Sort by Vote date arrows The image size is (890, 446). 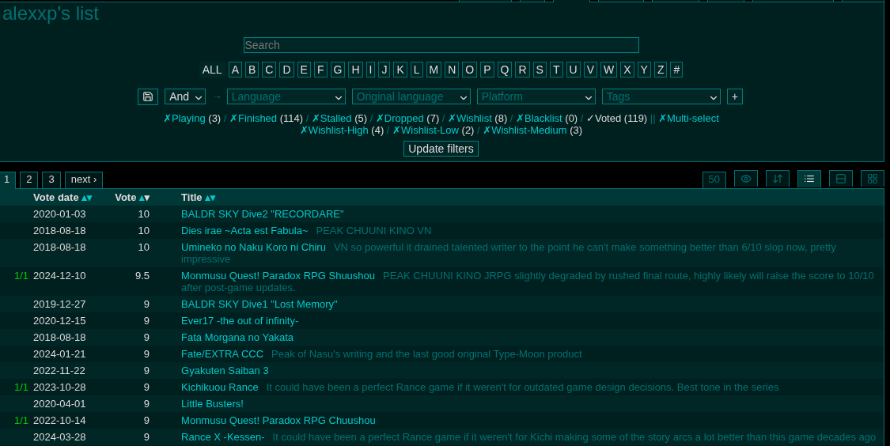(x=87, y=198)
